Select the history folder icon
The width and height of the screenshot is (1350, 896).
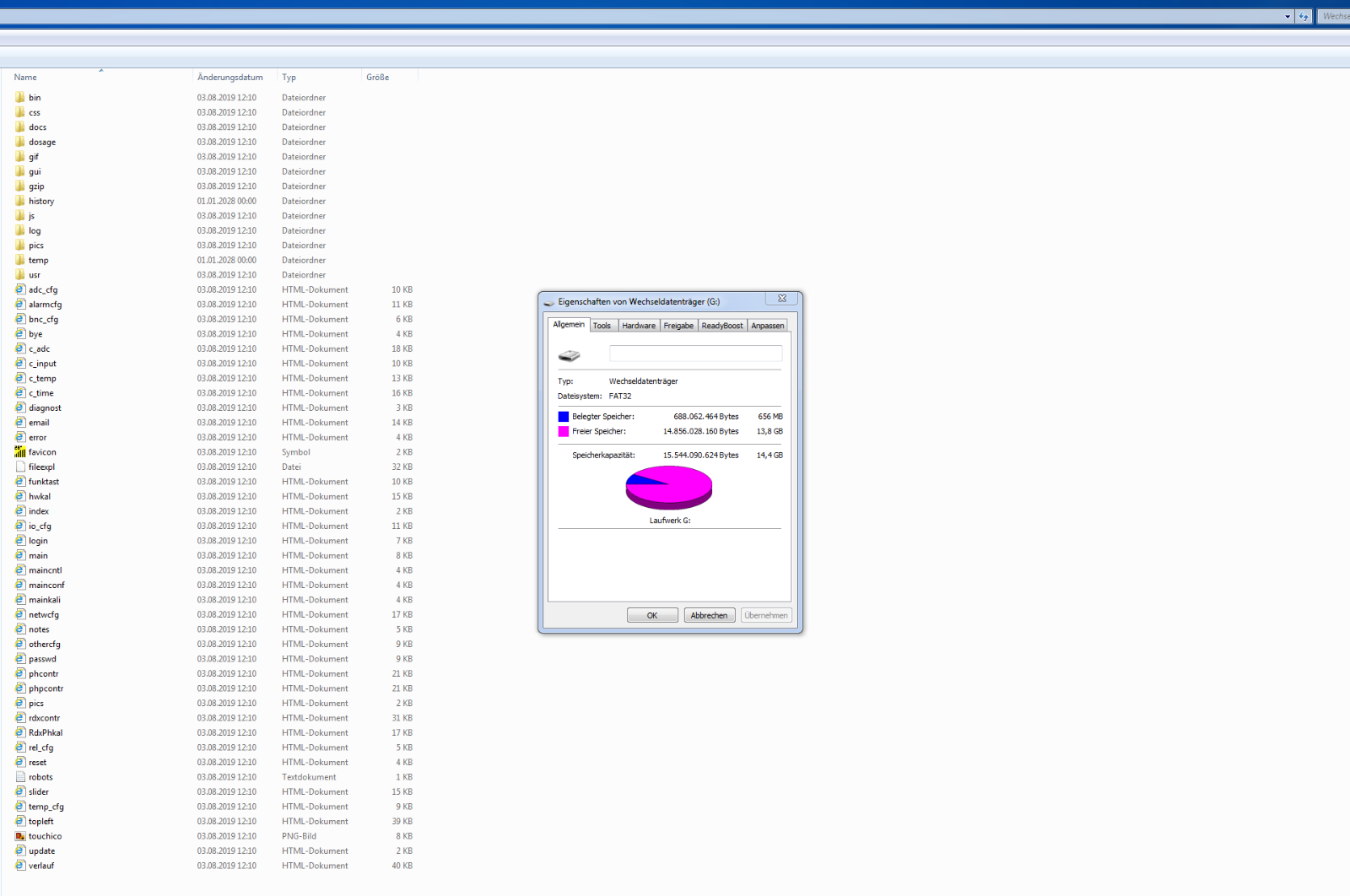(20, 201)
